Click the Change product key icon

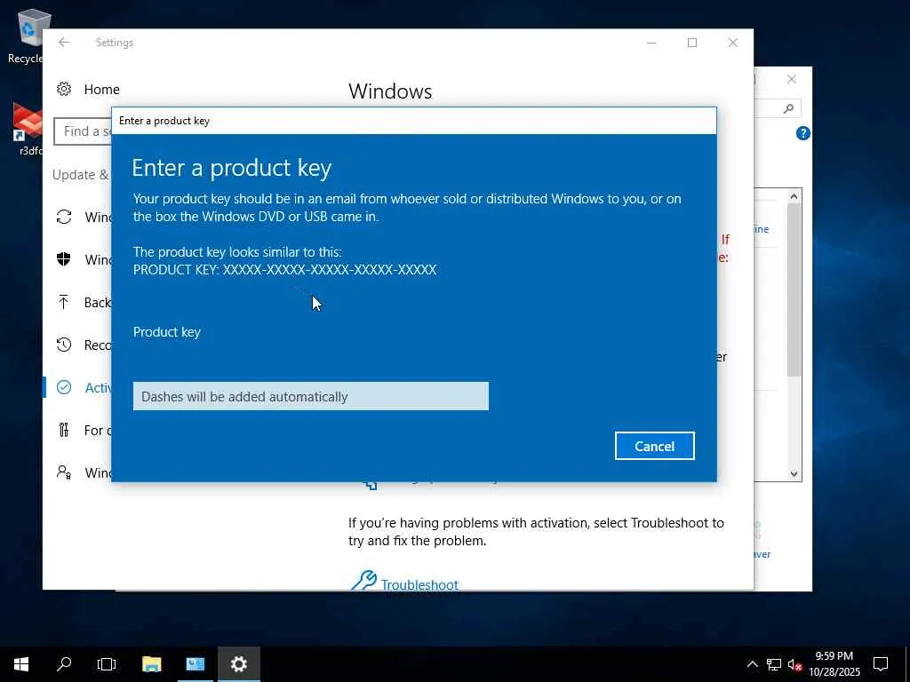tap(370, 484)
